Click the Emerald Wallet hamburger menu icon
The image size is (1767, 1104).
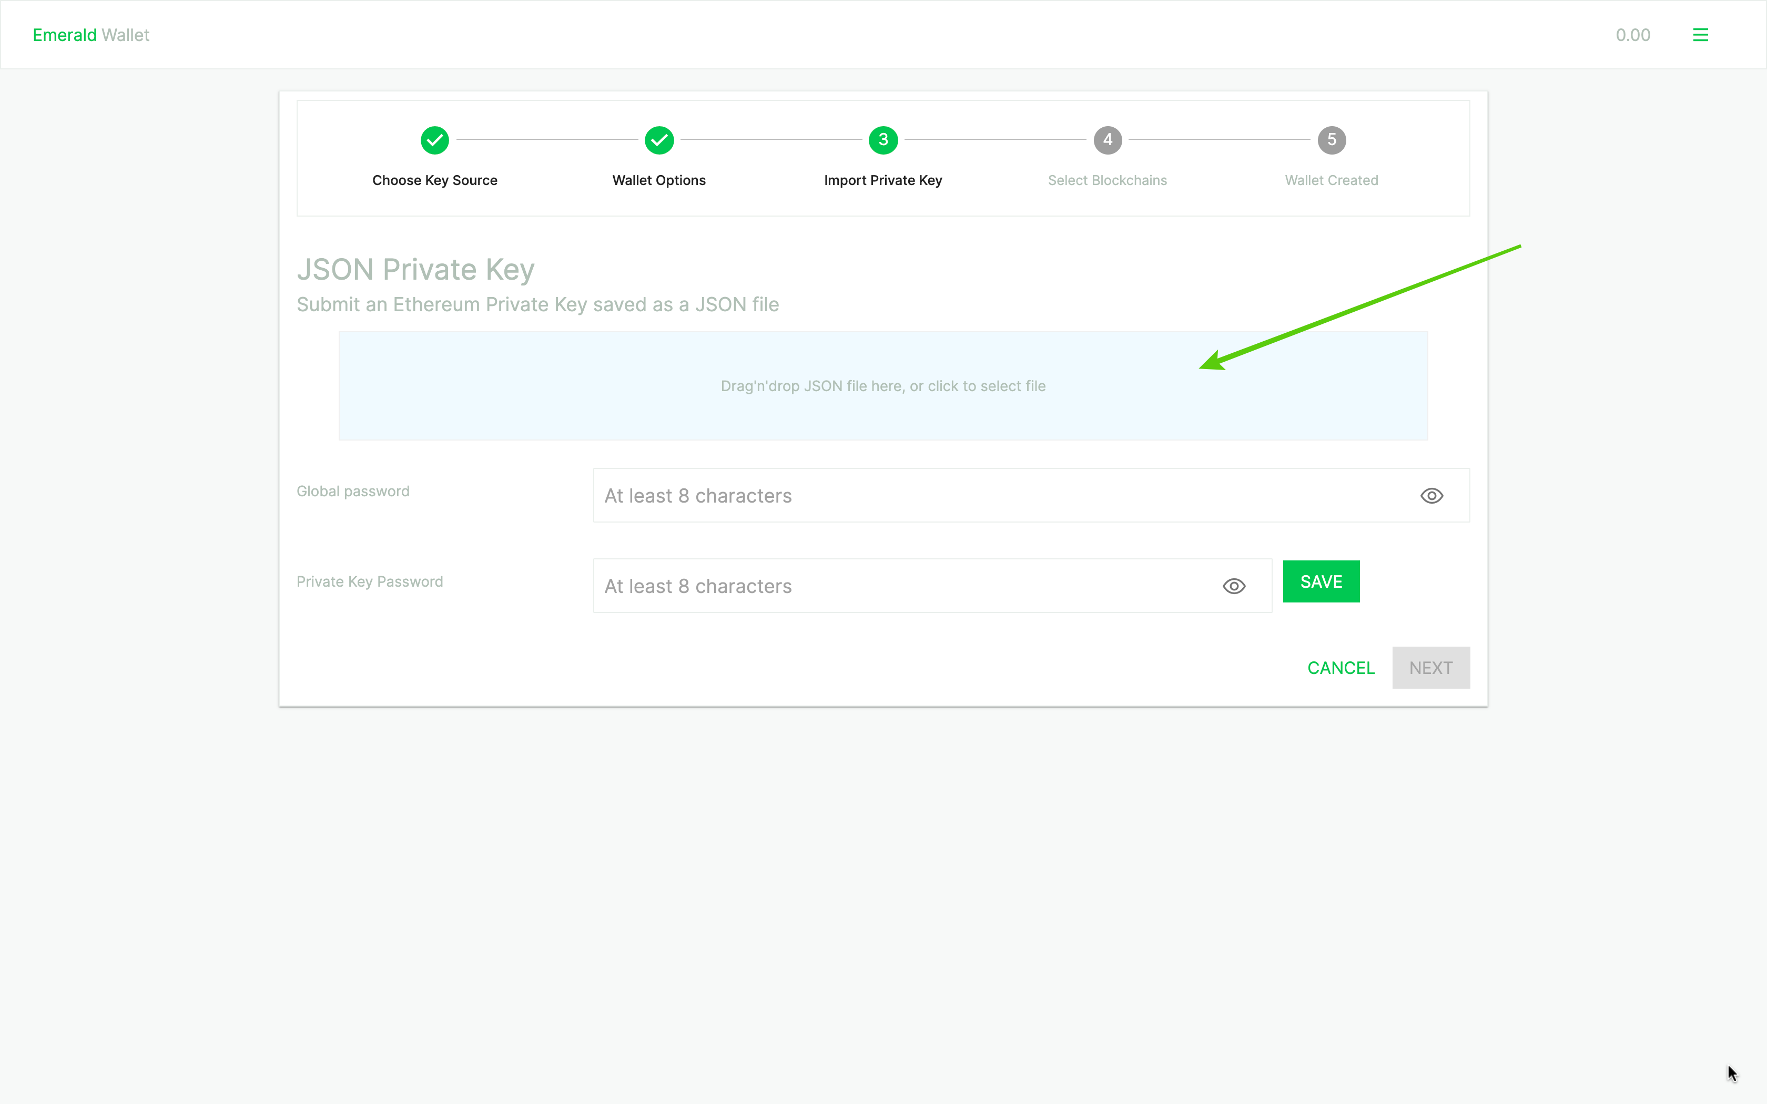pos(1701,34)
